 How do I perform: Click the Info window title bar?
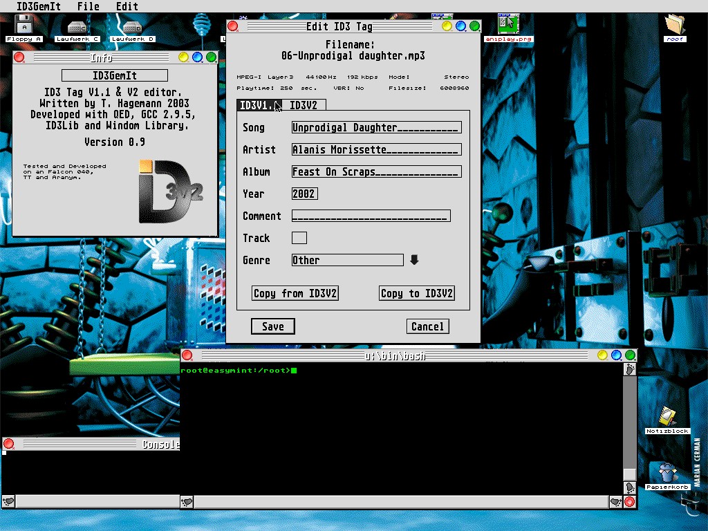click(x=101, y=57)
